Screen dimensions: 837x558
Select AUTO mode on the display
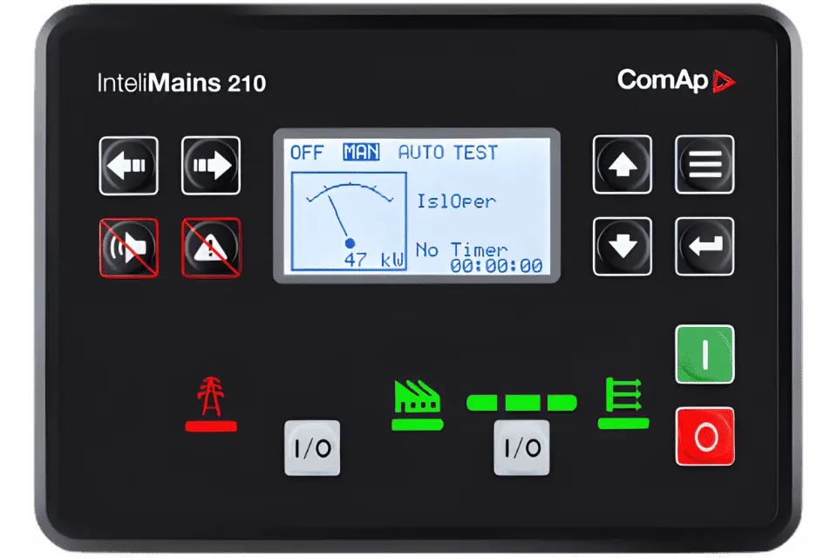(422, 153)
